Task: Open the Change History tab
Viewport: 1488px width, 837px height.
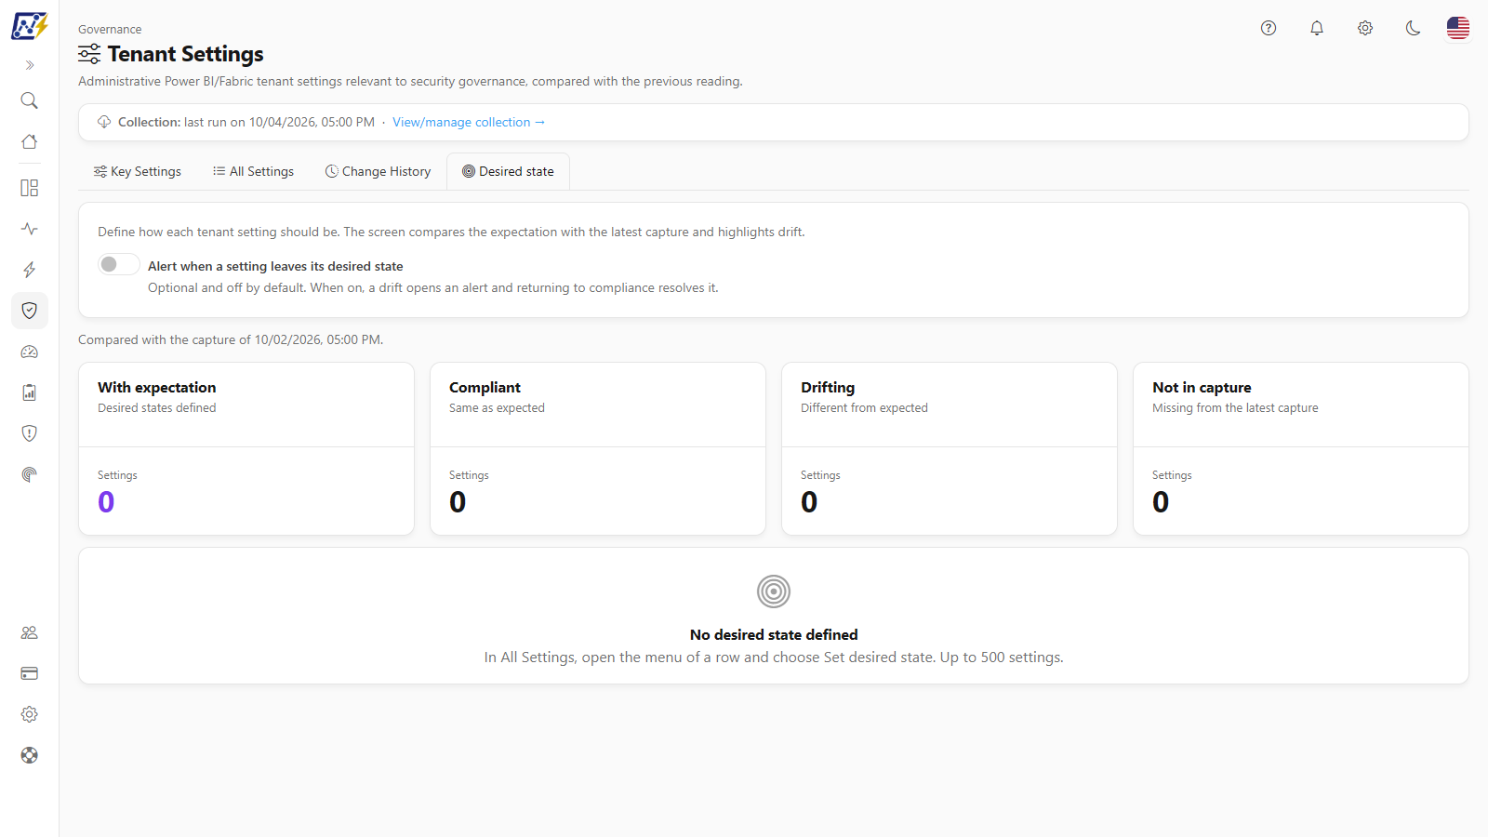Action: (x=378, y=172)
